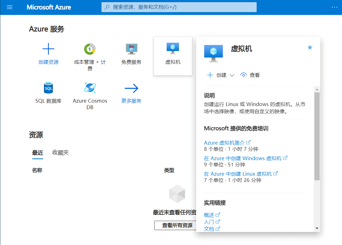Click the 8 个单位 · 1 小时 7 分钟 text
342x245 pixels.
(231, 149)
